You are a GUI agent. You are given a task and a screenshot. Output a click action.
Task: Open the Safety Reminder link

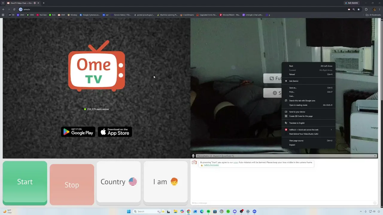coord(211,165)
